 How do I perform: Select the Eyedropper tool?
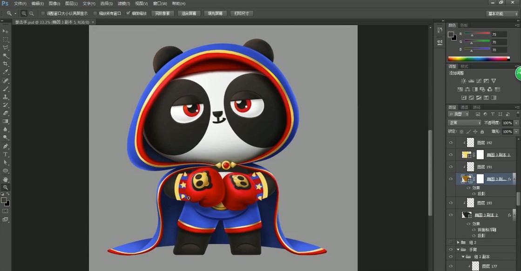tap(6, 72)
